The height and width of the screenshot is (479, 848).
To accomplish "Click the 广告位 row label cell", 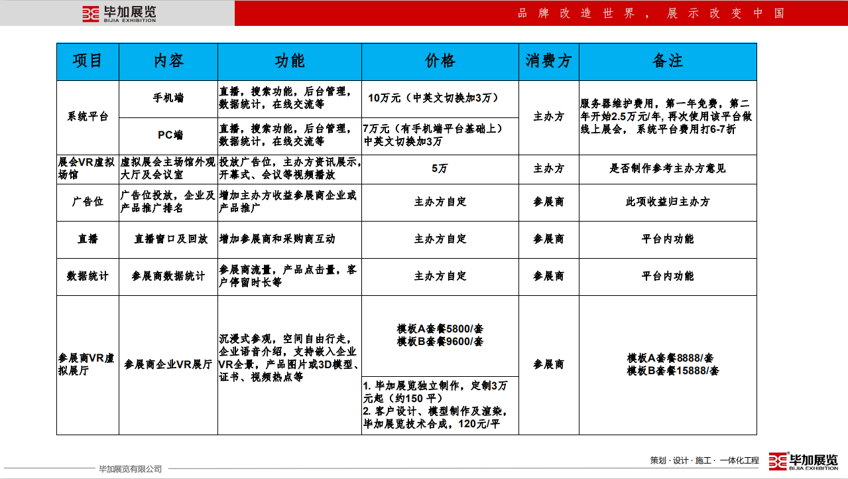I will [x=88, y=202].
